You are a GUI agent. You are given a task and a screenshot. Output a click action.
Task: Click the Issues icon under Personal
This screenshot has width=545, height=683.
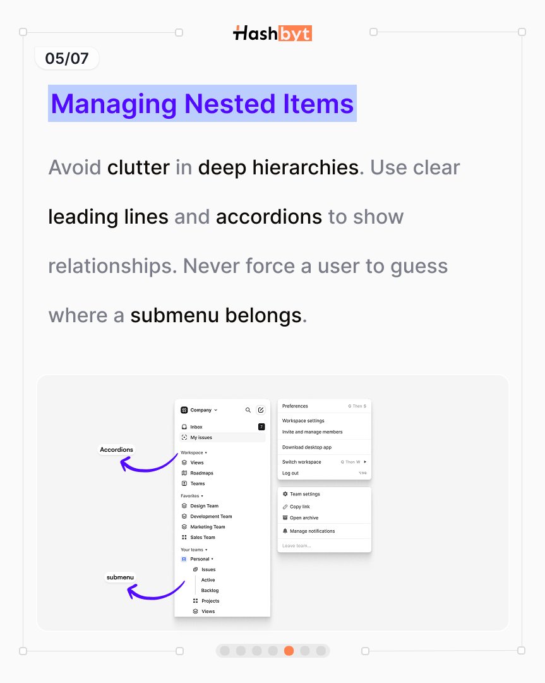click(x=195, y=569)
